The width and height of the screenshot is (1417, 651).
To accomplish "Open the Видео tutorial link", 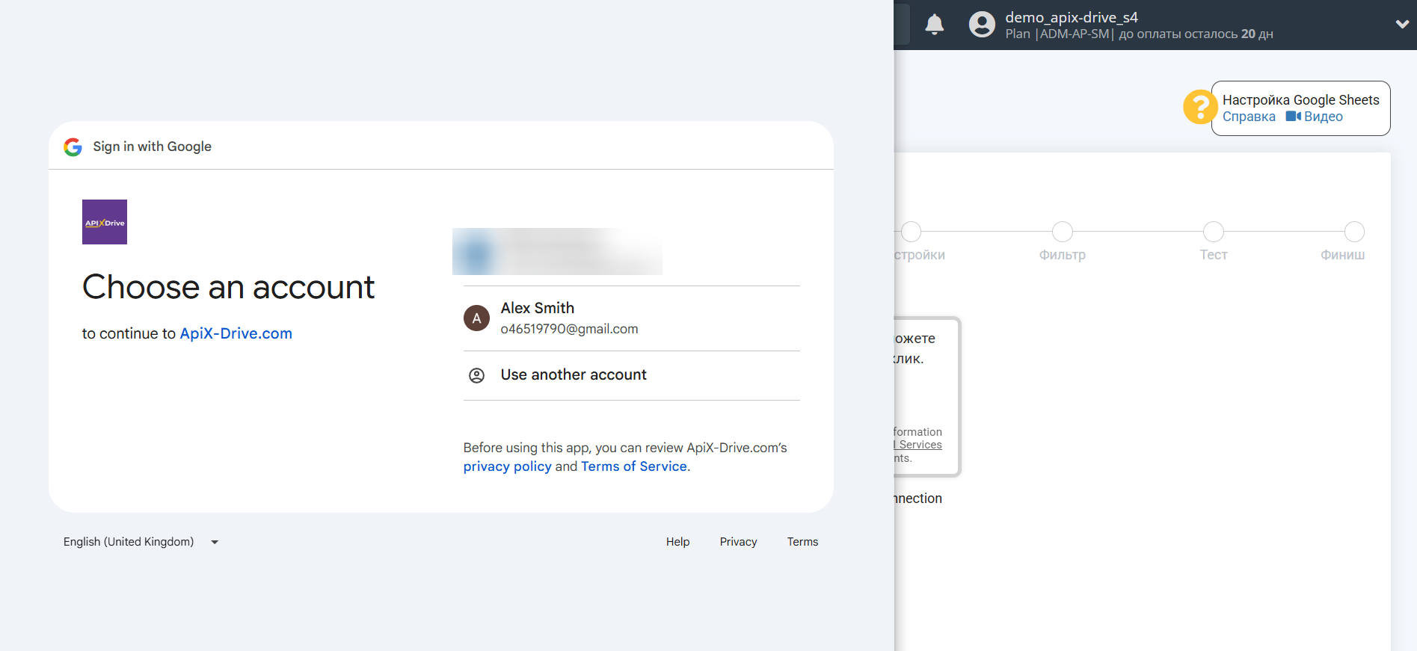I will coord(1315,117).
